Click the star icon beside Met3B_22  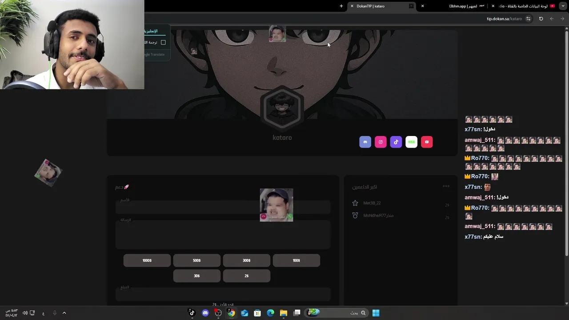click(355, 203)
